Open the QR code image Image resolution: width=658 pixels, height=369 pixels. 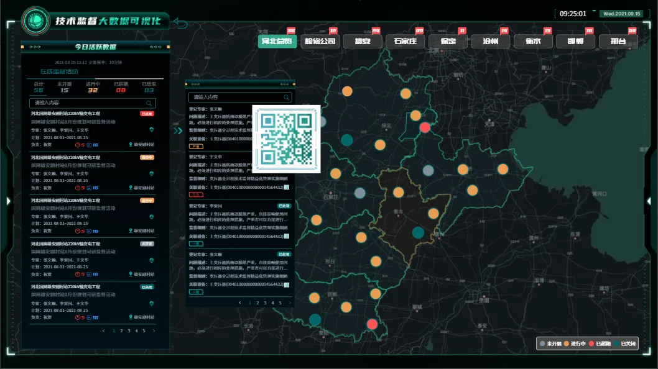tap(286, 139)
